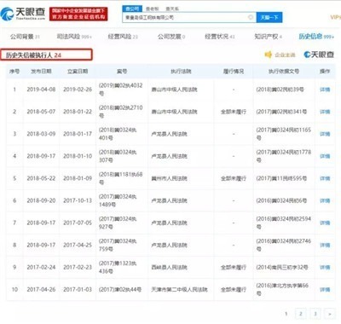341x324 pixels.
Task: Open 详情 for row 6
Action: (x=325, y=200)
